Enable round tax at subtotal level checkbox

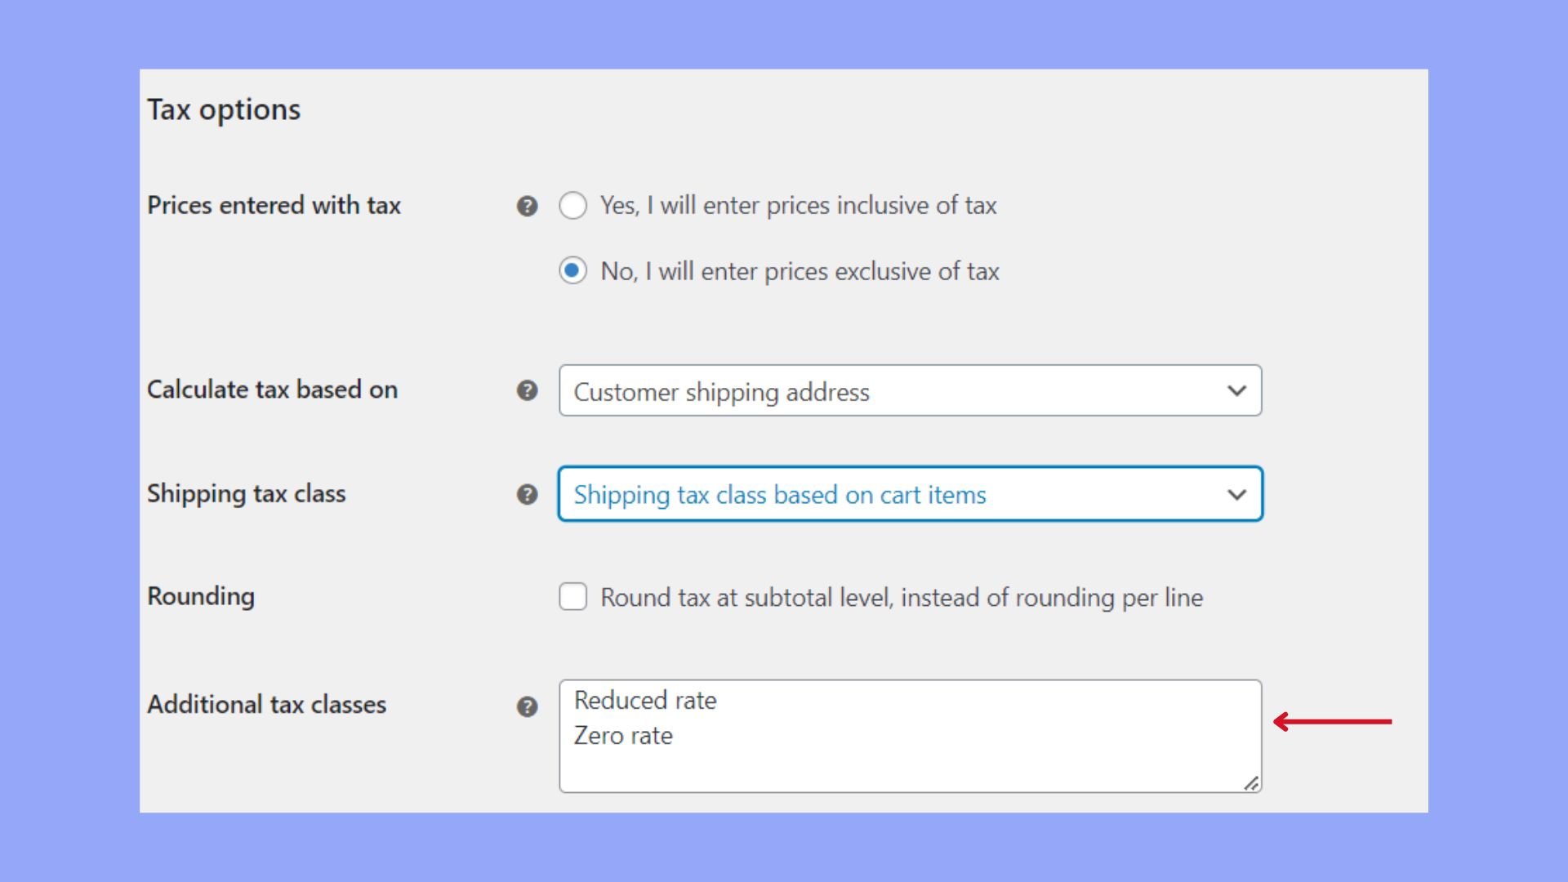pos(572,597)
